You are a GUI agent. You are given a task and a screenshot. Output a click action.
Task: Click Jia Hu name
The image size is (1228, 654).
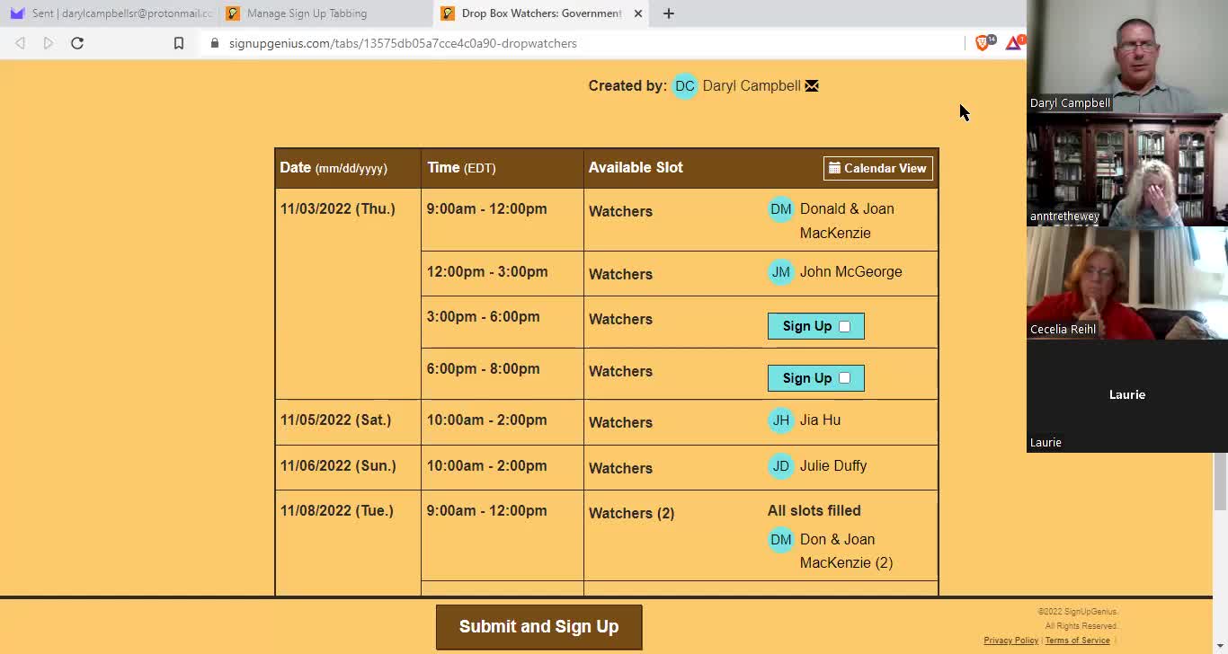tap(820, 420)
